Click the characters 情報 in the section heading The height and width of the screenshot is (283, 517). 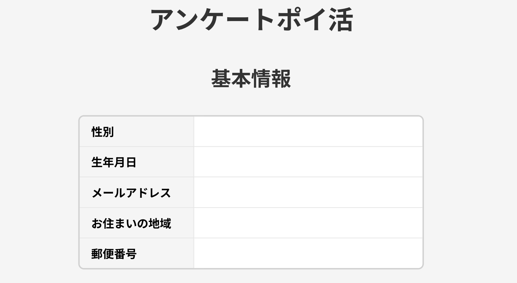(271, 79)
